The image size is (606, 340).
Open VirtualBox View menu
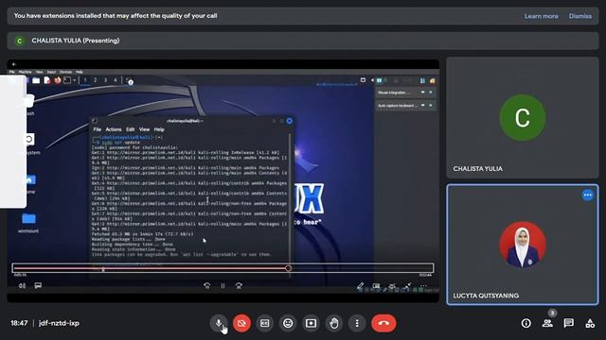click(x=40, y=72)
